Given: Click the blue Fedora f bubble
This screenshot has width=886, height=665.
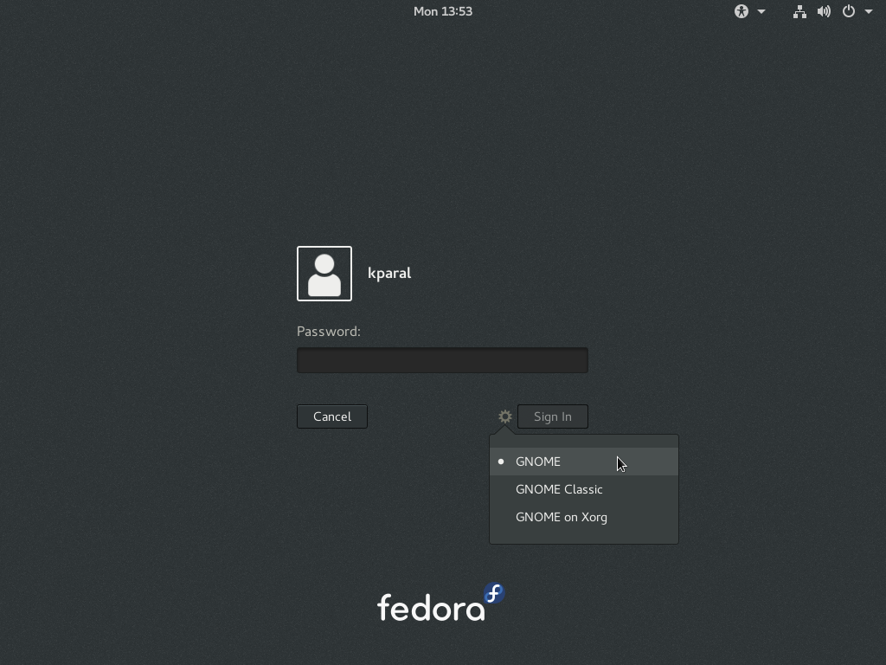Looking at the screenshot, I should point(494,593).
